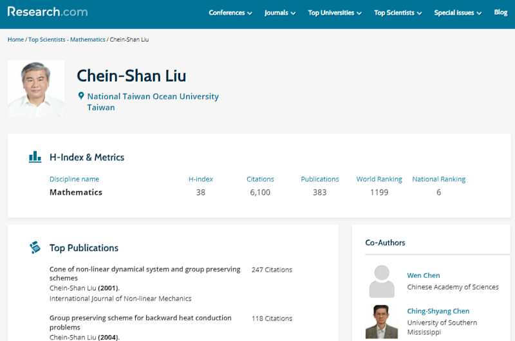Open Ching-Shyang Chen's co-author profile

pos(438,311)
